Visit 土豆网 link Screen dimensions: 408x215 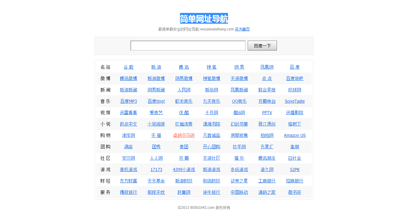tap(212, 113)
